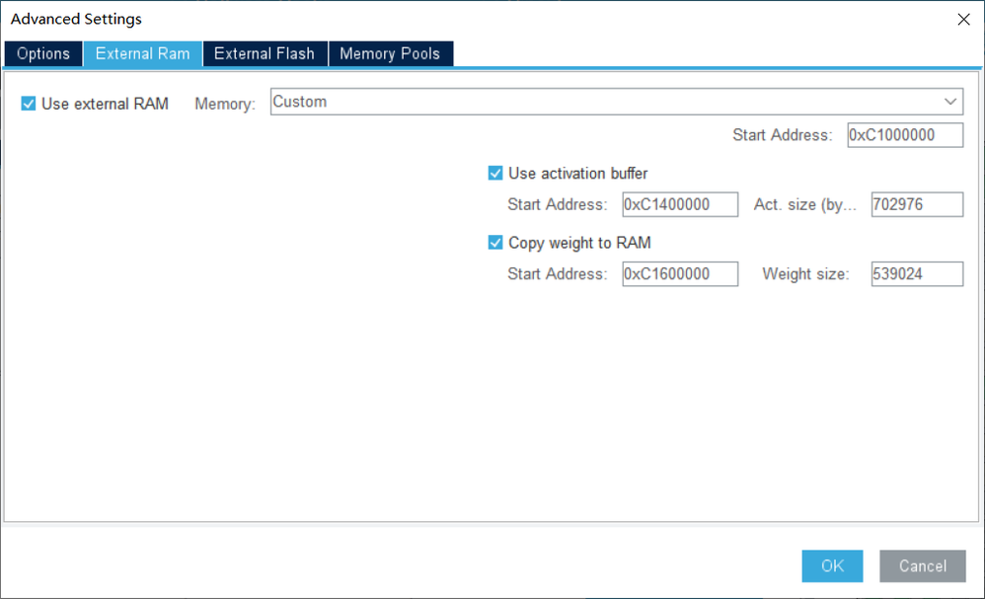
Task: Click the Weight size field showing 539024
Action: [x=917, y=273]
